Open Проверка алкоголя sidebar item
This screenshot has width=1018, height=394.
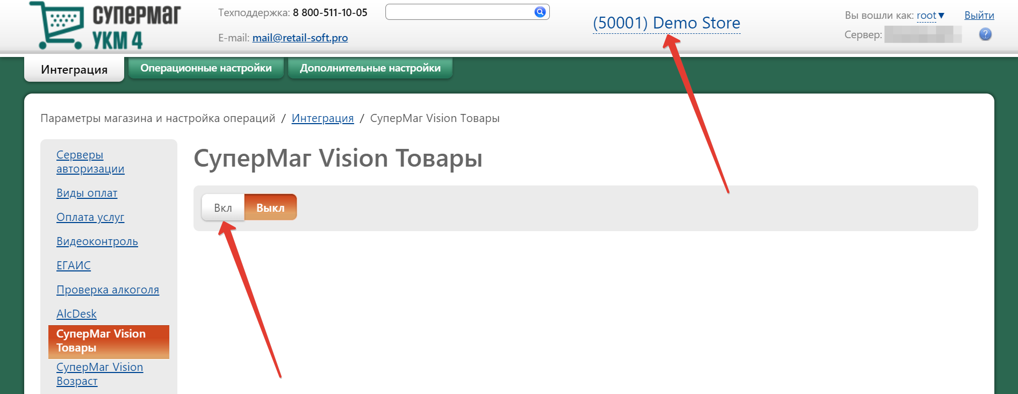point(107,290)
